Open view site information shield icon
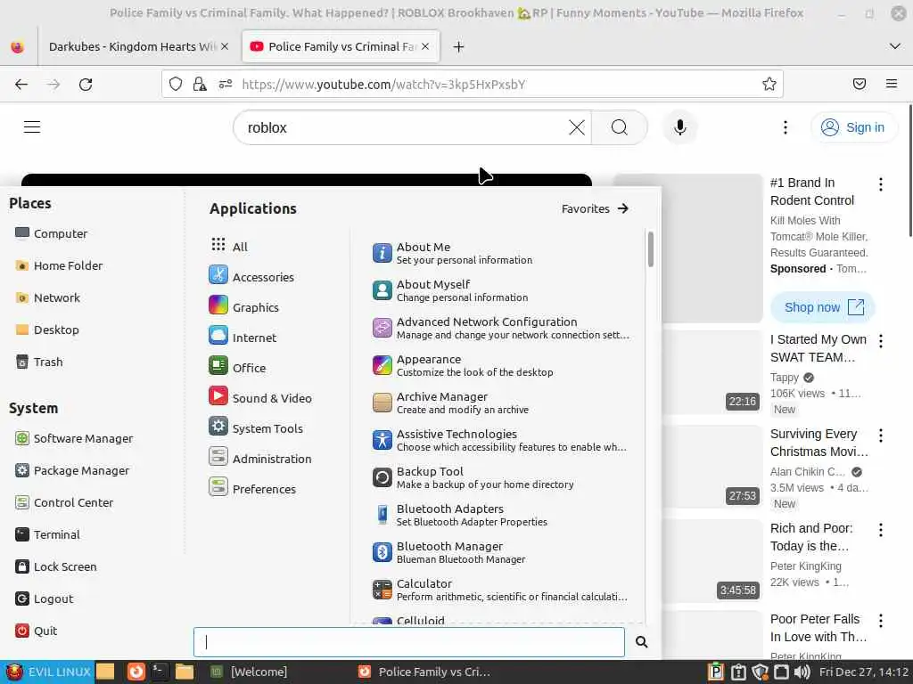The width and height of the screenshot is (913, 684). [176, 85]
